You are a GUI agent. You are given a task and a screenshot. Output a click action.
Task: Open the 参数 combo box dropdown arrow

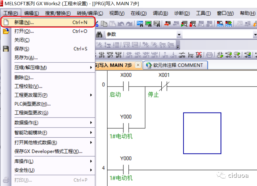178,34
